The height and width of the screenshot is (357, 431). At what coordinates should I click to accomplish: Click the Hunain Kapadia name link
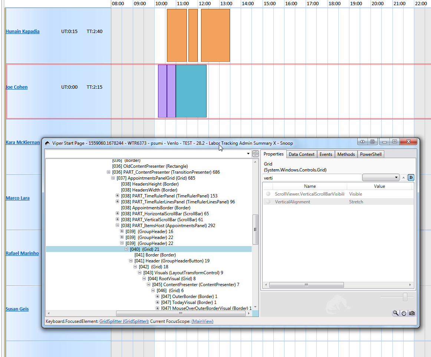(23, 32)
